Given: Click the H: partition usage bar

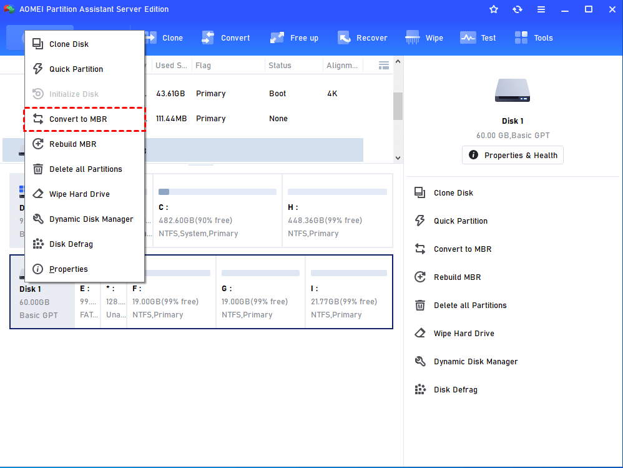Looking at the screenshot, I should 337,192.
